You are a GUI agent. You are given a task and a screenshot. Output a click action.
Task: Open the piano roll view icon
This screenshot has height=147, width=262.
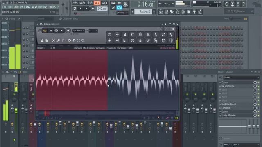[x=172, y=12]
